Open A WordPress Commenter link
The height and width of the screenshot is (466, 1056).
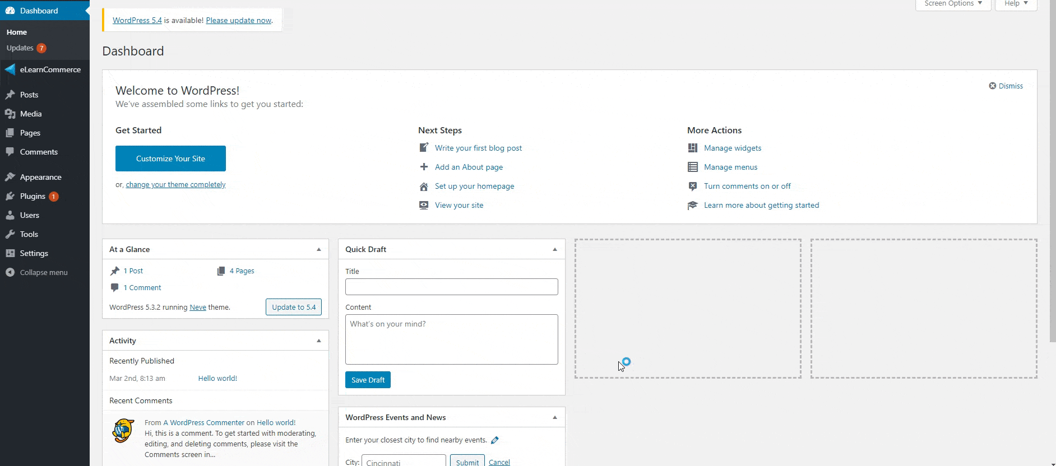[203, 423]
